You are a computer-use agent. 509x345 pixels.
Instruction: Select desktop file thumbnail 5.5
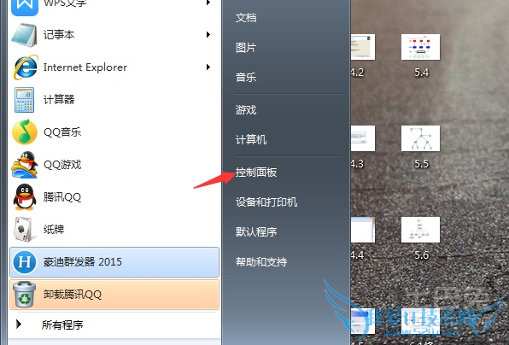(420, 138)
